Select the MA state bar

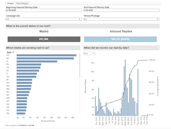22,104
